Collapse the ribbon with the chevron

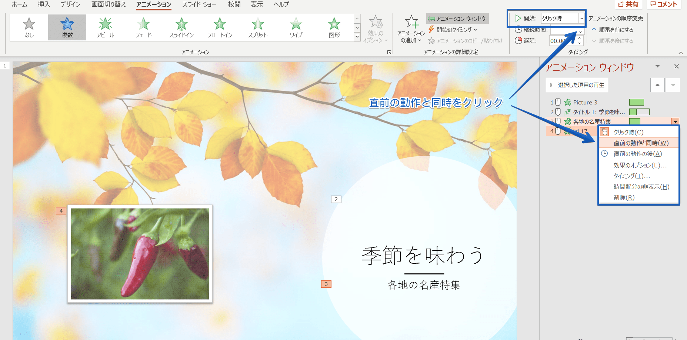click(x=680, y=53)
